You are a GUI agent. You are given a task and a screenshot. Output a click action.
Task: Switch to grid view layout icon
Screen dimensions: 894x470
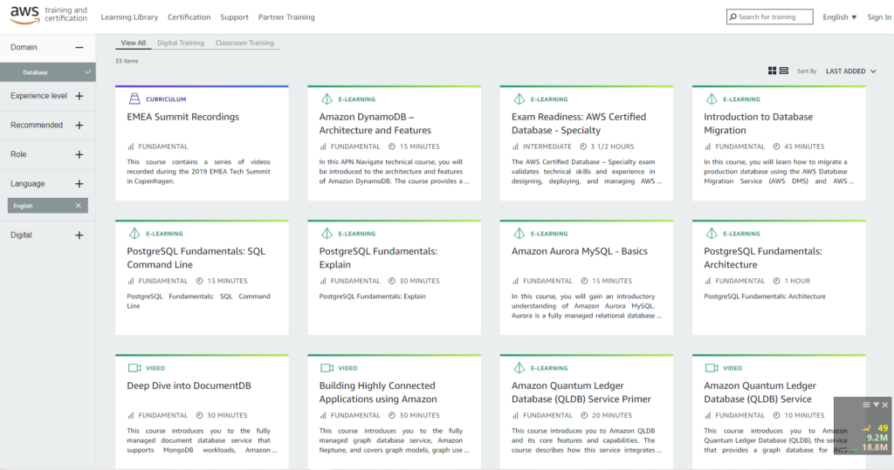point(772,71)
